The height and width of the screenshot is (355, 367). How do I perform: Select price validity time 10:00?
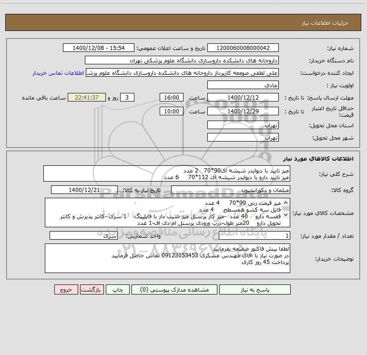(x=171, y=111)
